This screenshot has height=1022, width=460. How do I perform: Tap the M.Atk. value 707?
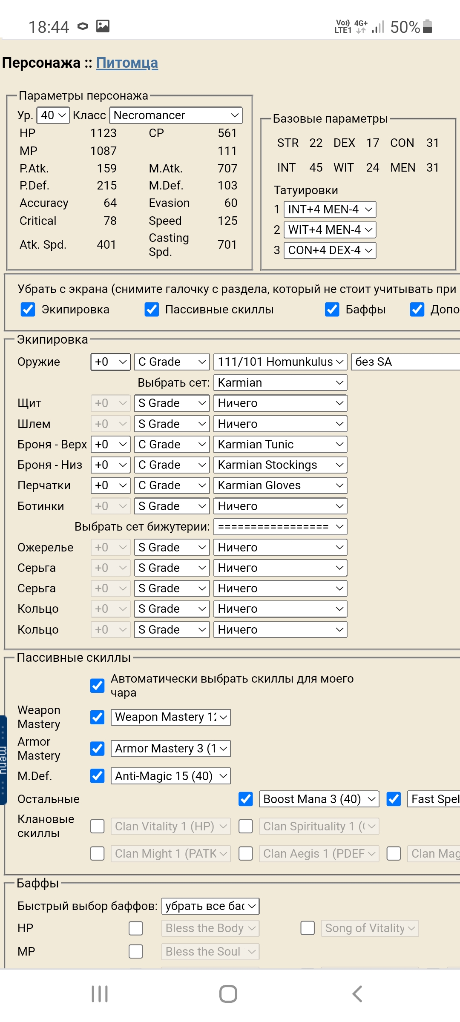click(x=227, y=169)
